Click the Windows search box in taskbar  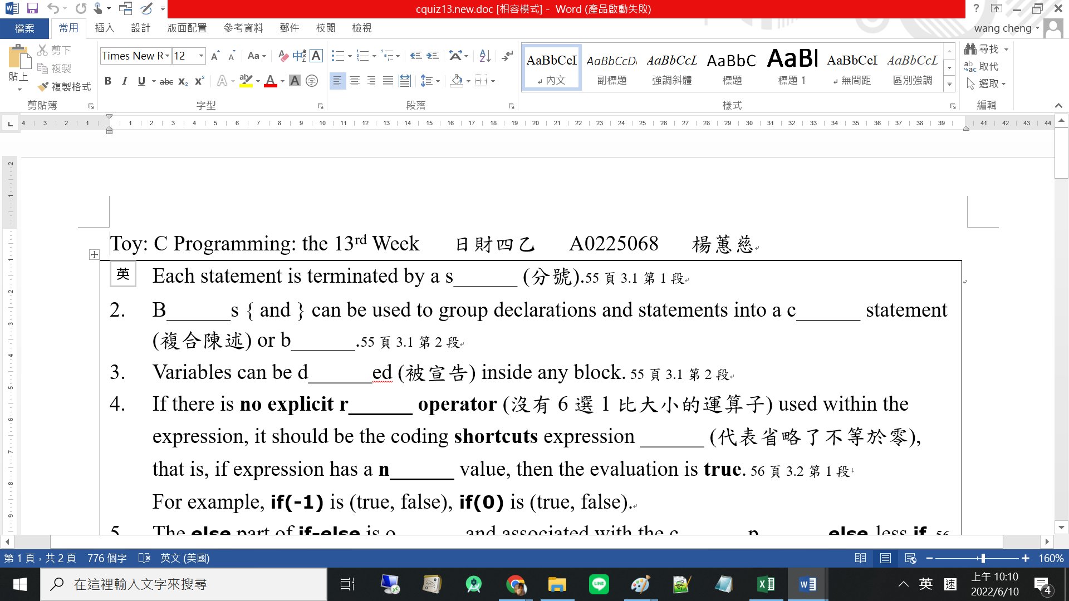(x=184, y=584)
